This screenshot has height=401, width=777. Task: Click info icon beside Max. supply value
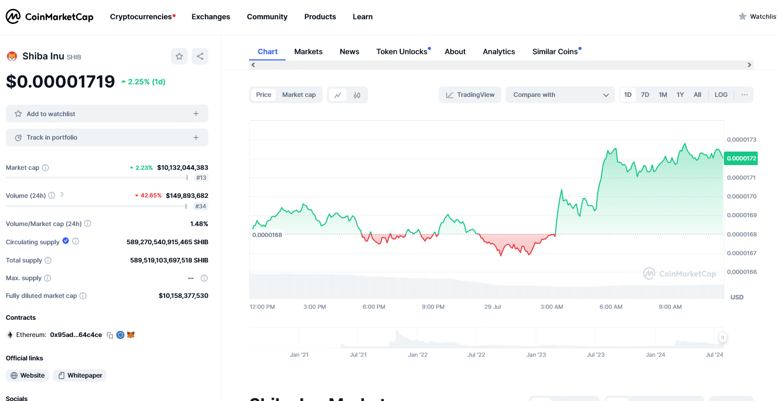point(204,278)
